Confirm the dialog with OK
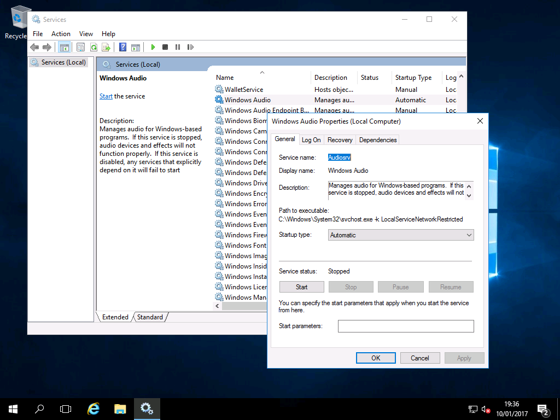The width and height of the screenshot is (560, 420). 376,358
